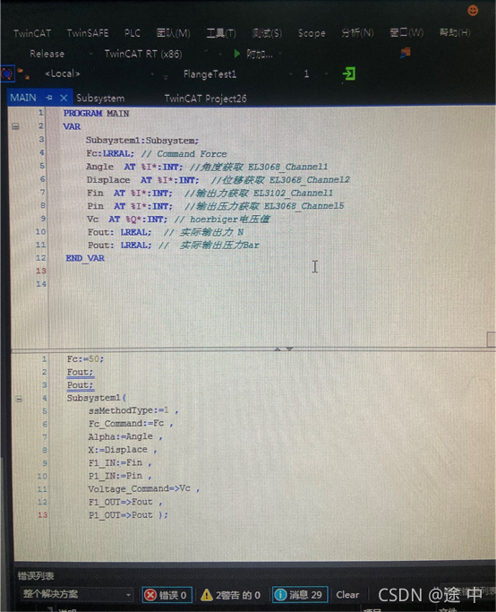The height and width of the screenshot is (612, 496).
Task: Toggle the 警告 warnings filter
Action: (230, 595)
